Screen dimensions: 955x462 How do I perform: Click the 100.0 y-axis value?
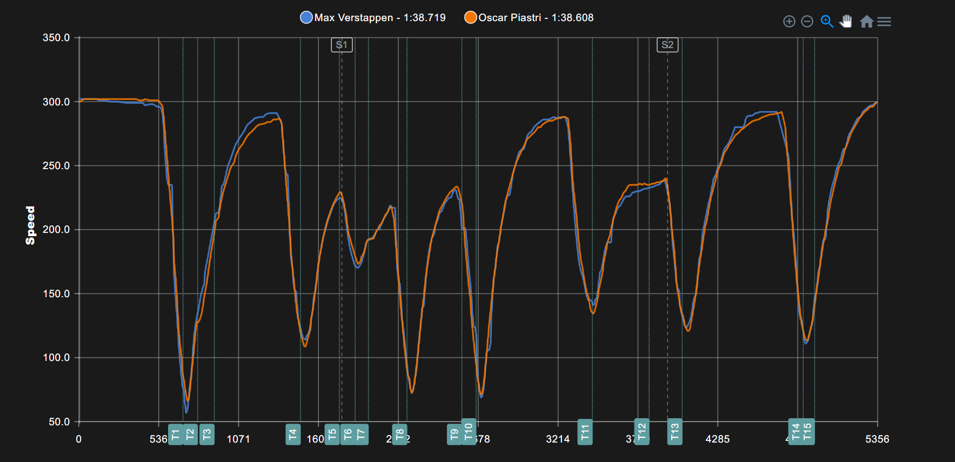pos(56,358)
